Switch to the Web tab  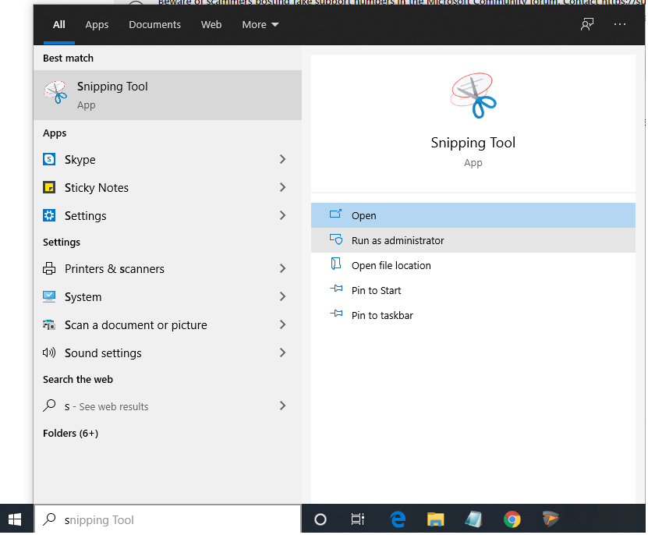[x=211, y=25]
